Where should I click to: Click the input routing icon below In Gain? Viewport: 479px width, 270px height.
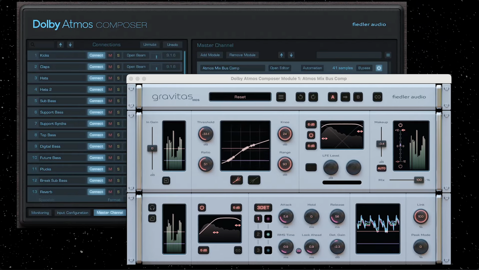pos(166,181)
